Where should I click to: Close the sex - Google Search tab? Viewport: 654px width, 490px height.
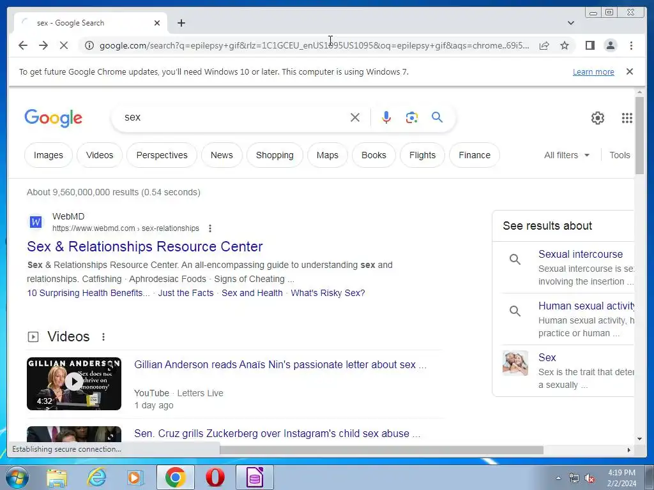(x=157, y=23)
